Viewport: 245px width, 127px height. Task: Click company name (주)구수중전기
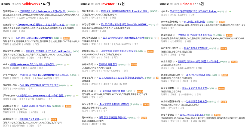click(10, 75)
